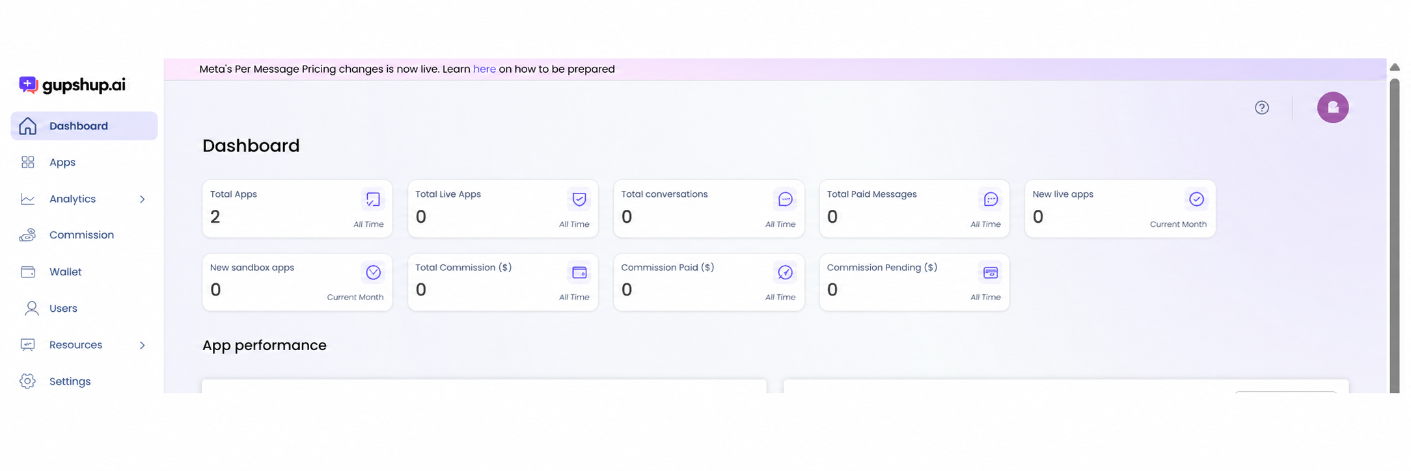Click the "Commission Paid ($)" label
1411x471 pixels.
click(x=668, y=267)
